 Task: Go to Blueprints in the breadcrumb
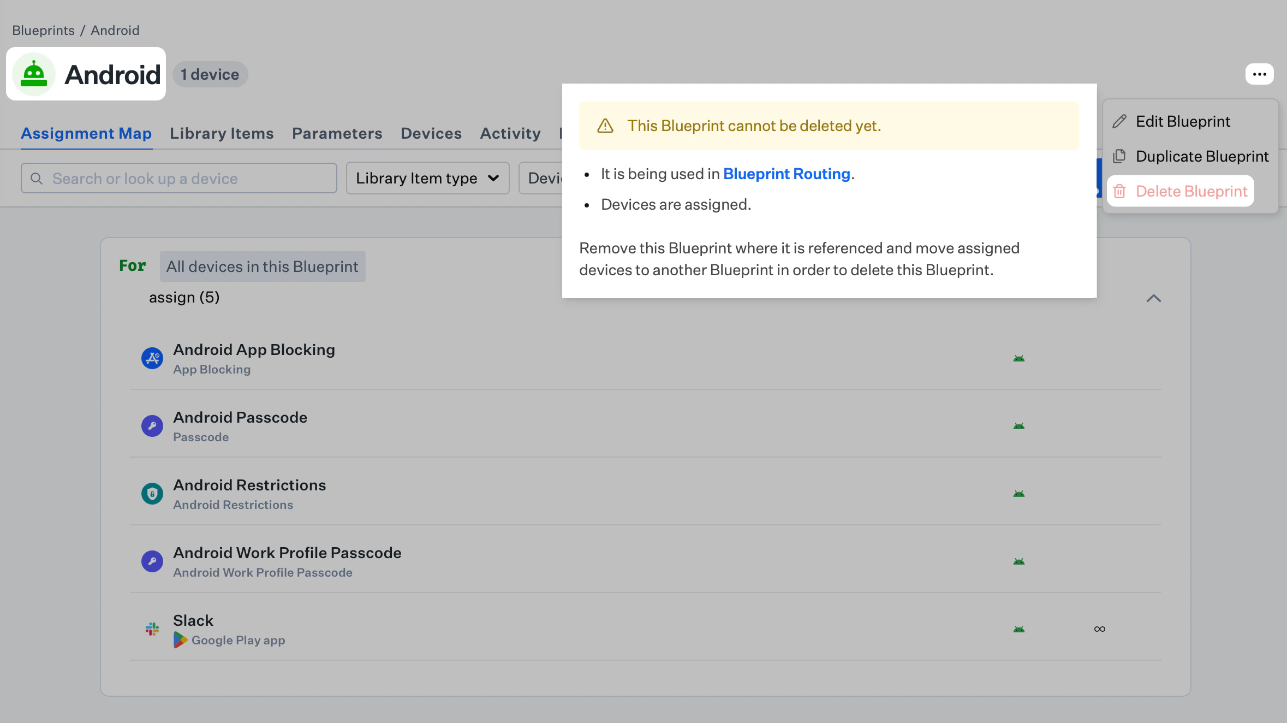(43, 30)
